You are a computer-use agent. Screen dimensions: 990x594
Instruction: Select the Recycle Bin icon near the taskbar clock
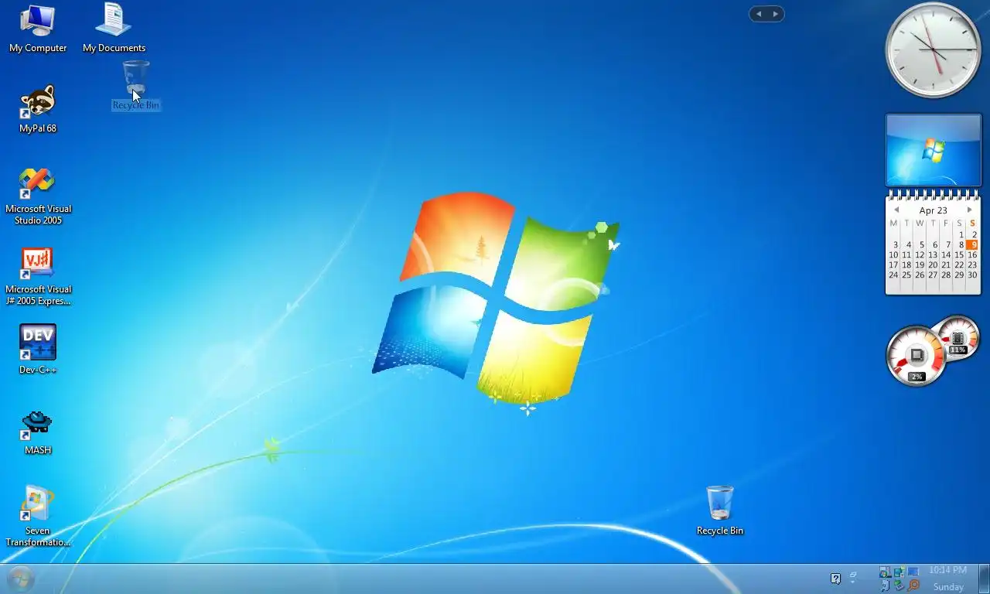click(x=719, y=510)
